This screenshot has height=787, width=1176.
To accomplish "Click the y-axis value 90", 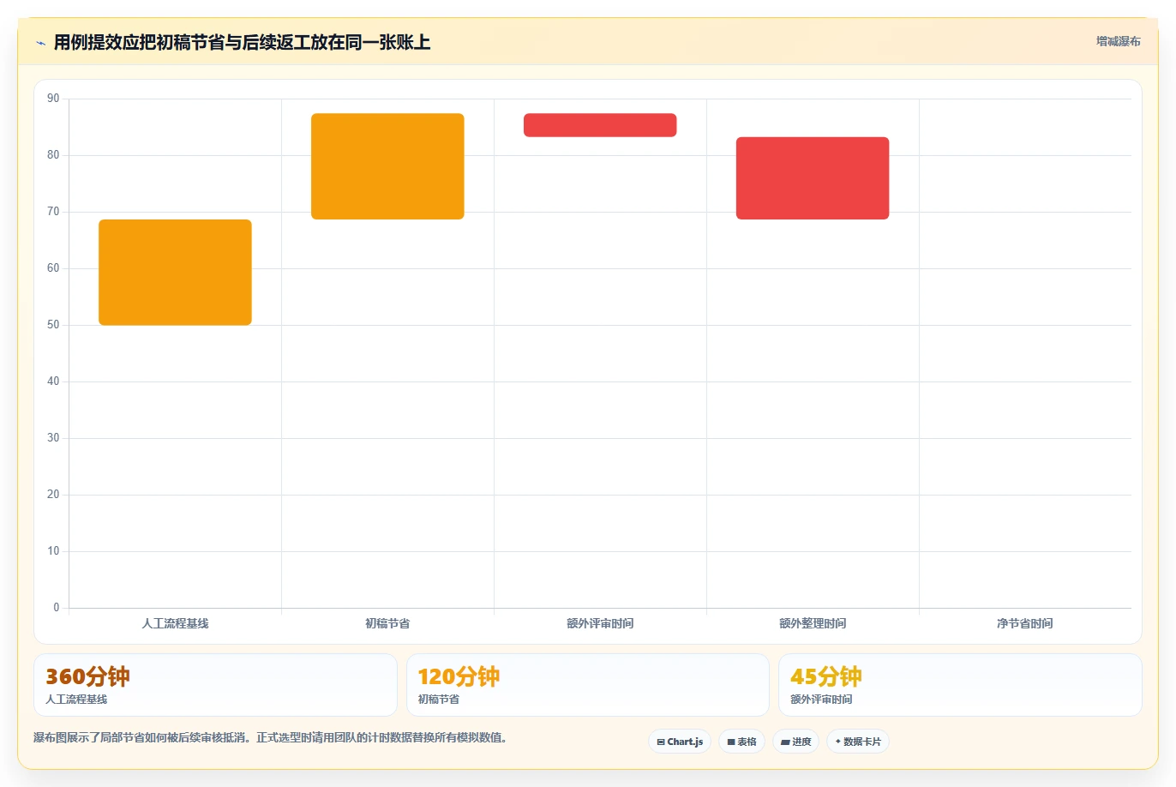I will pyautogui.click(x=53, y=99).
